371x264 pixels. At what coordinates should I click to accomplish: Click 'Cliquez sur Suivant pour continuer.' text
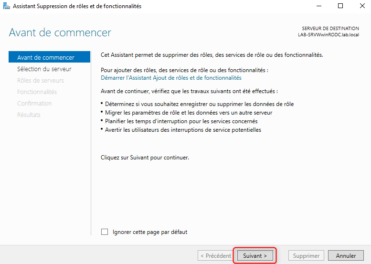(x=145, y=158)
